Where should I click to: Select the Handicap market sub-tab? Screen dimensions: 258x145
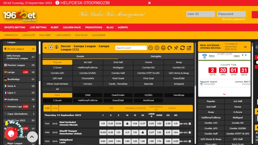[x=179, y=95]
